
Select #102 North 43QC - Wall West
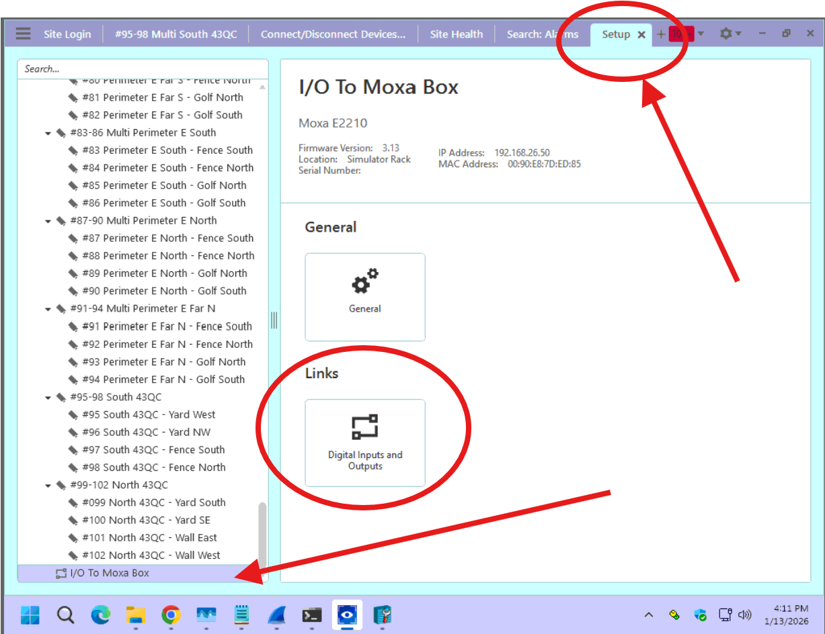[151, 555]
